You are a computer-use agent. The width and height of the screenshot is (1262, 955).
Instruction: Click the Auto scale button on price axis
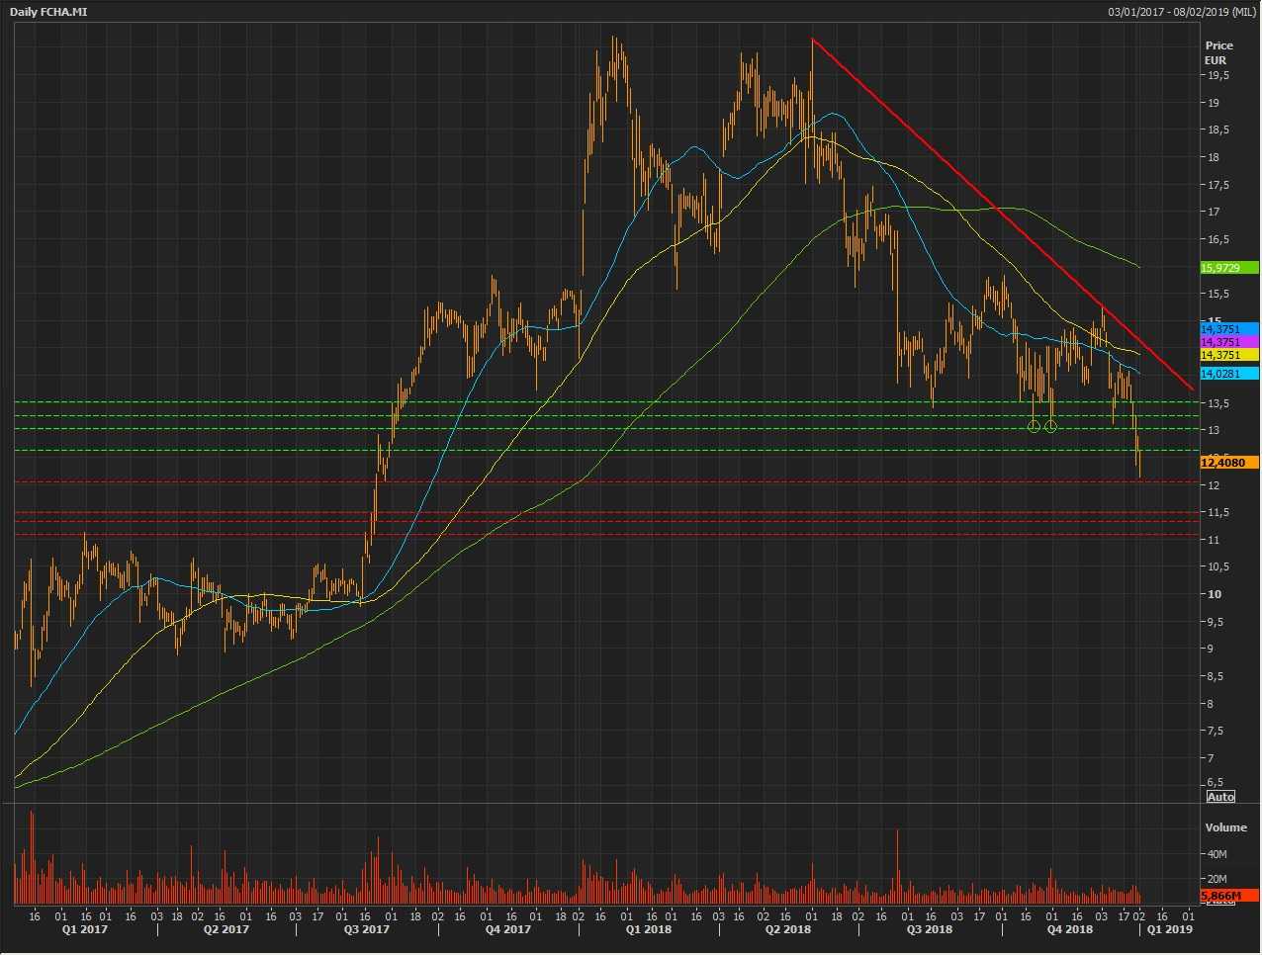(1220, 797)
